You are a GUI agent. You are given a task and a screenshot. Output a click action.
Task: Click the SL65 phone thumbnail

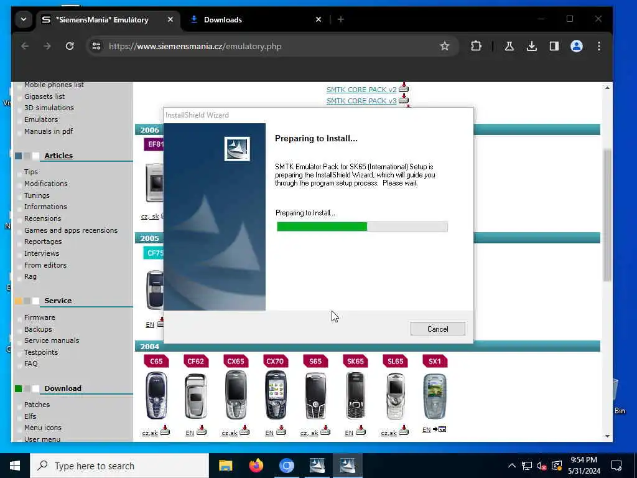coord(395,396)
